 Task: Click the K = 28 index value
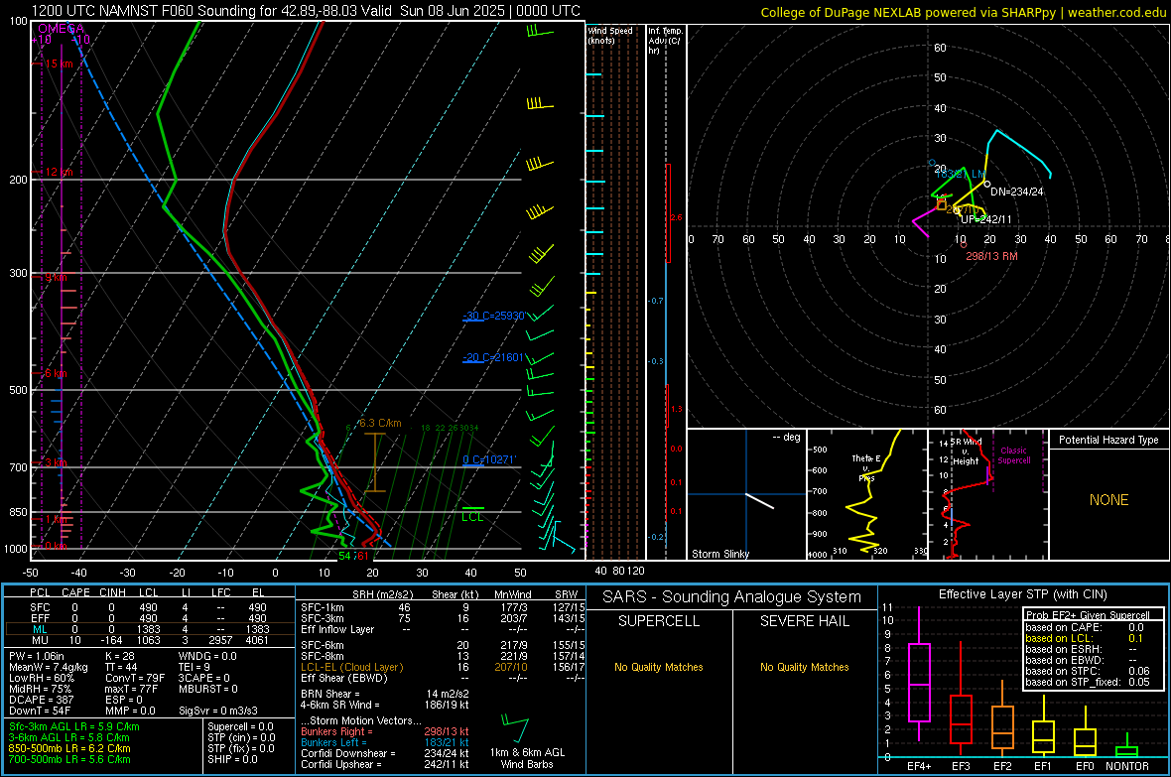point(119,656)
